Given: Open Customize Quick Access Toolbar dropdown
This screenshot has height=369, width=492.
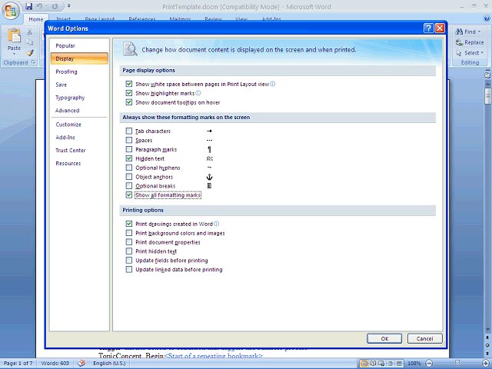Looking at the screenshot, I should tap(68, 6).
